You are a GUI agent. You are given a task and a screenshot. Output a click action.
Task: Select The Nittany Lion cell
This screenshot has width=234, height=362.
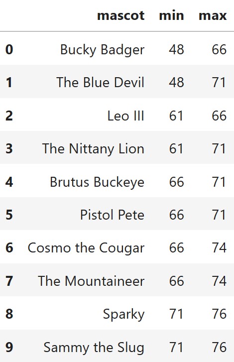tap(93, 148)
